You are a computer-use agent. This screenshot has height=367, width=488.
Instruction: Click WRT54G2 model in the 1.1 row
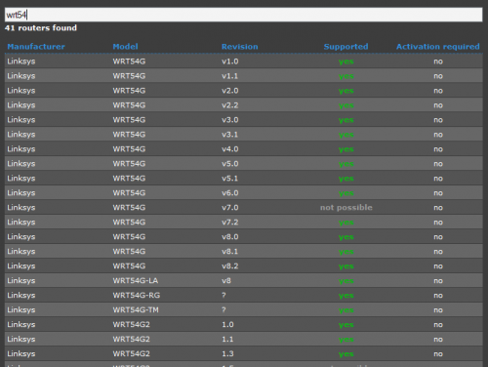(x=131, y=339)
